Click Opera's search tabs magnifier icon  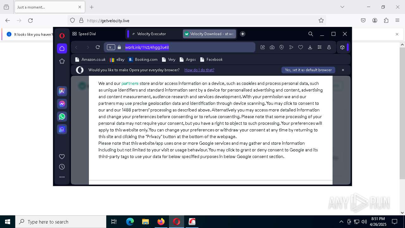pyautogui.click(x=311, y=34)
